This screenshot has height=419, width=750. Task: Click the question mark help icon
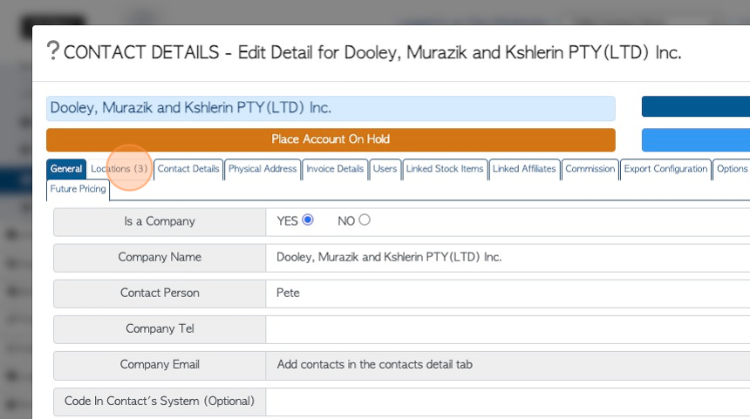tap(52, 51)
